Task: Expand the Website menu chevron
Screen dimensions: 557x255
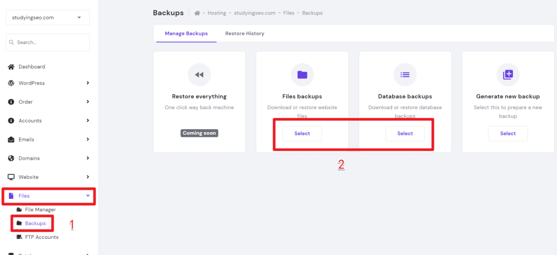Action: point(87,177)
